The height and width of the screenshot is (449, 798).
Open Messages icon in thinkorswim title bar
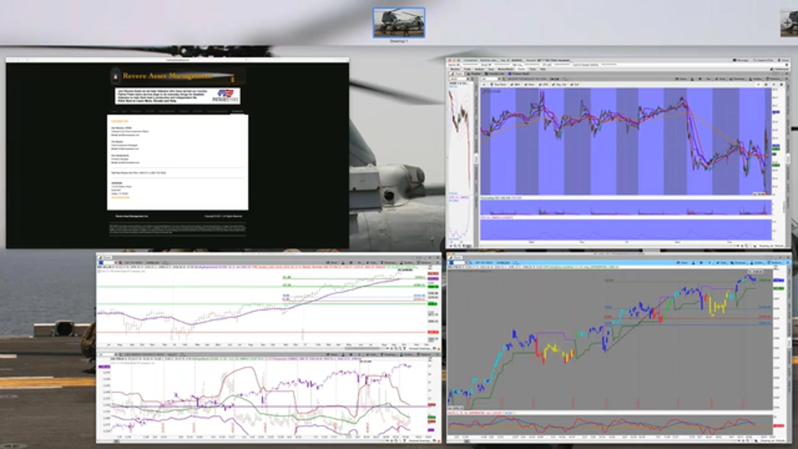(x=741, y=60)
